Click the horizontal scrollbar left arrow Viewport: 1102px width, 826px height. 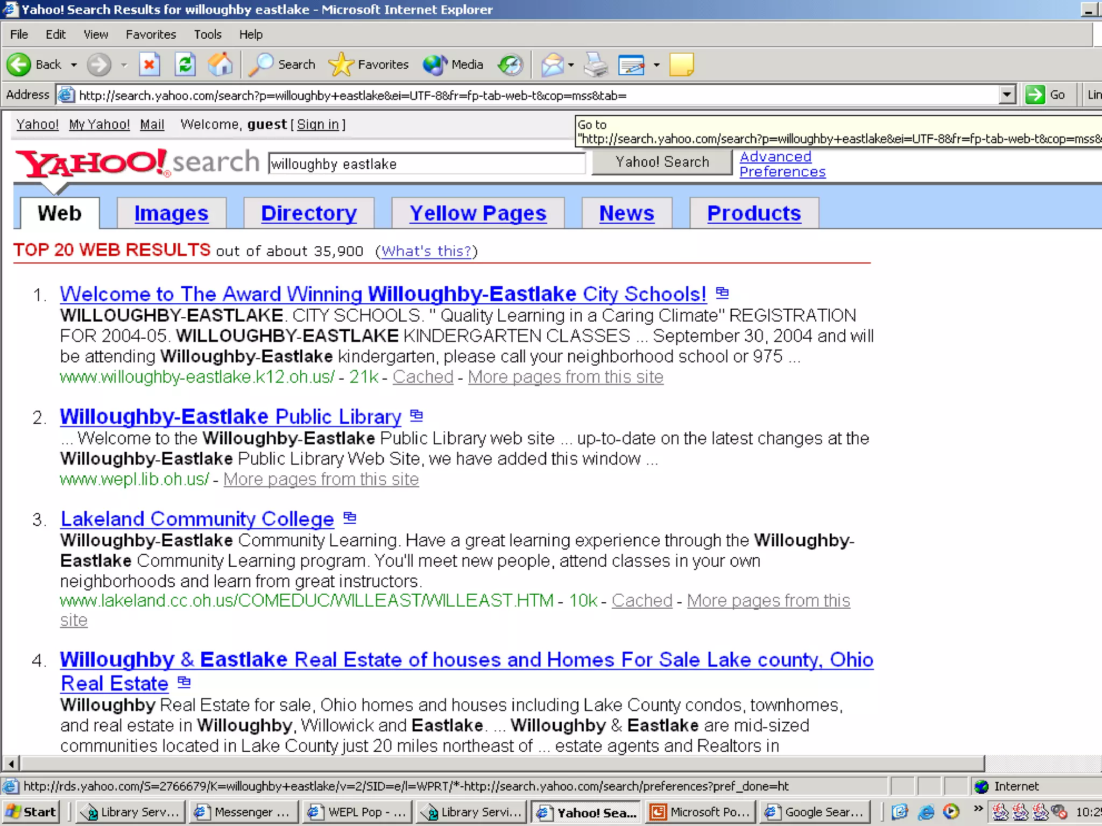pyautogui.click(x=11, y=763)
